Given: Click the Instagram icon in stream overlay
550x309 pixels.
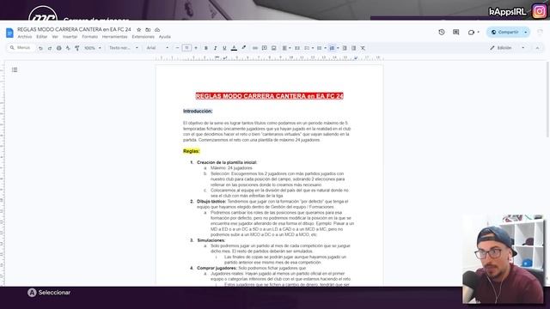Looking at the screenshot, I should [540, 11].
